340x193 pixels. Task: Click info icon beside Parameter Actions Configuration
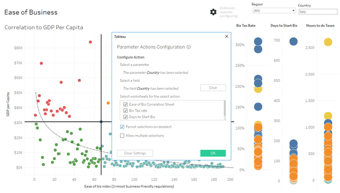(189, 47)
